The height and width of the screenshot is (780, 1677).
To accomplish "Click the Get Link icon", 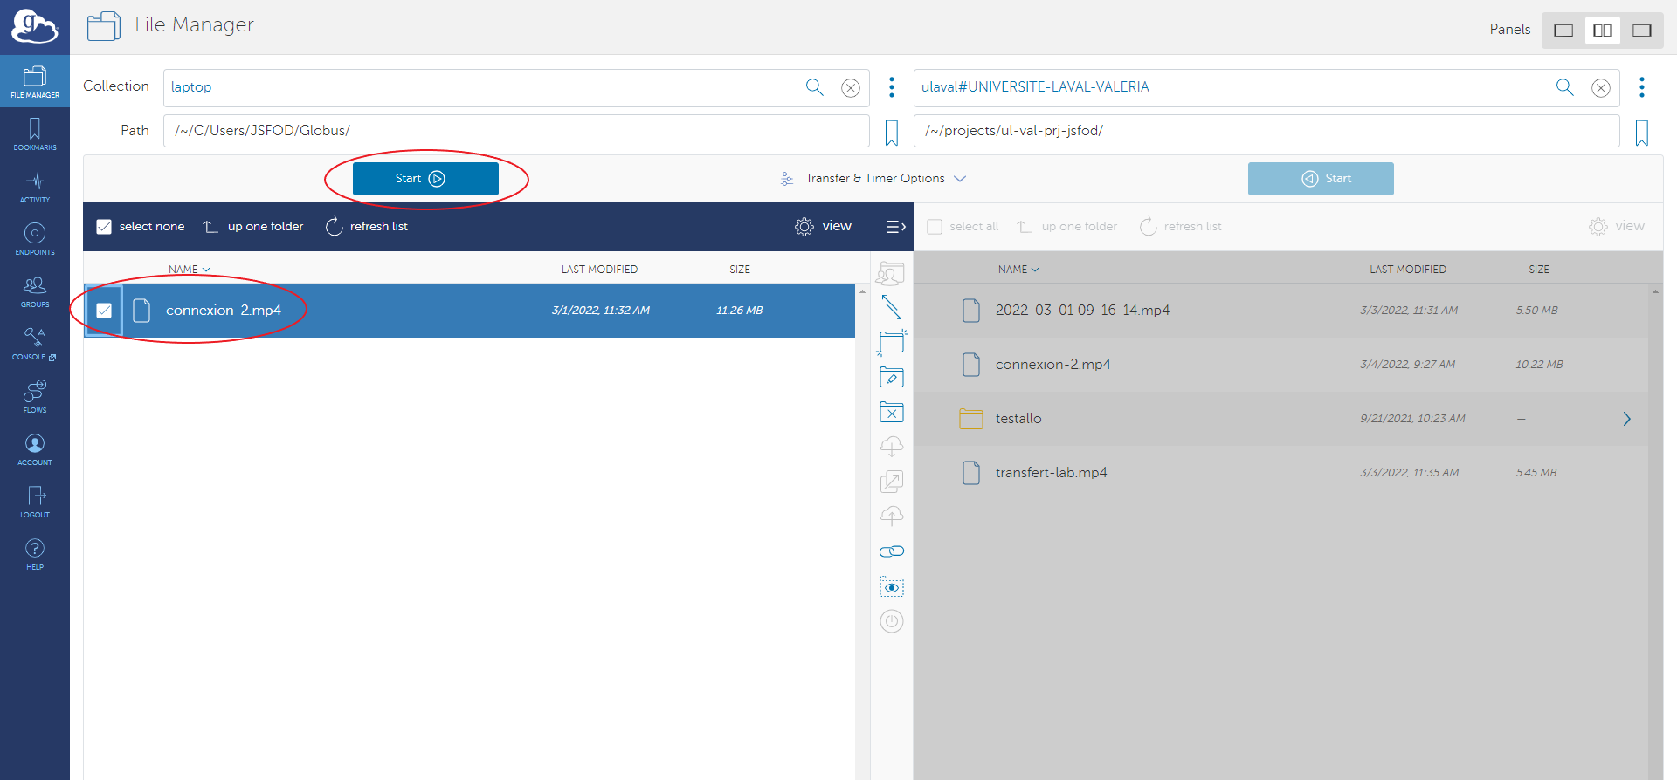I will coord(891,551).
